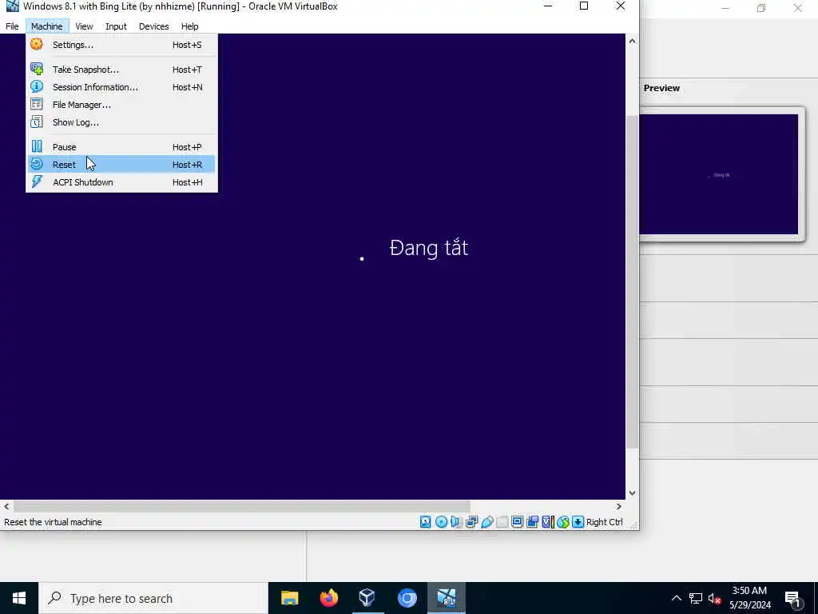
Task: Click the VM window title bar icon
Action: pos(12,6)
